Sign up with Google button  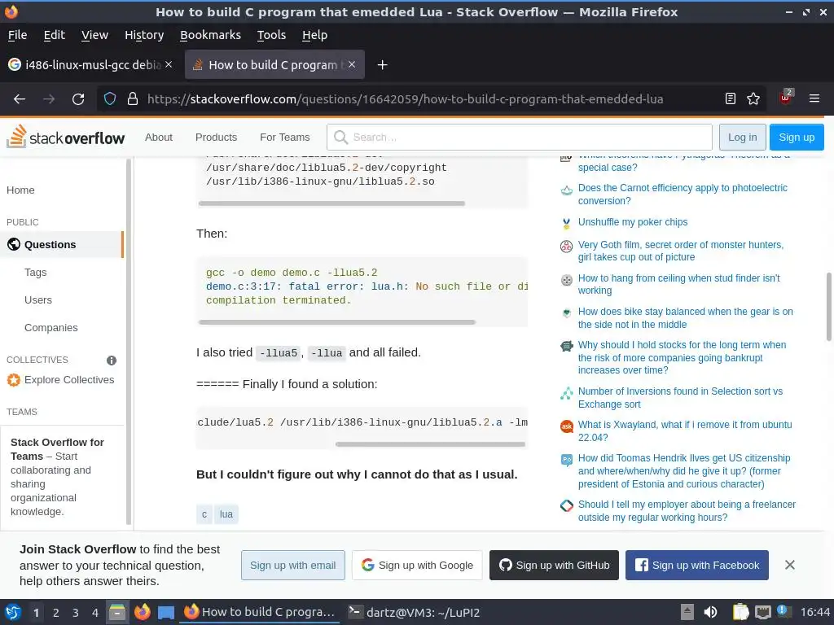417,565
